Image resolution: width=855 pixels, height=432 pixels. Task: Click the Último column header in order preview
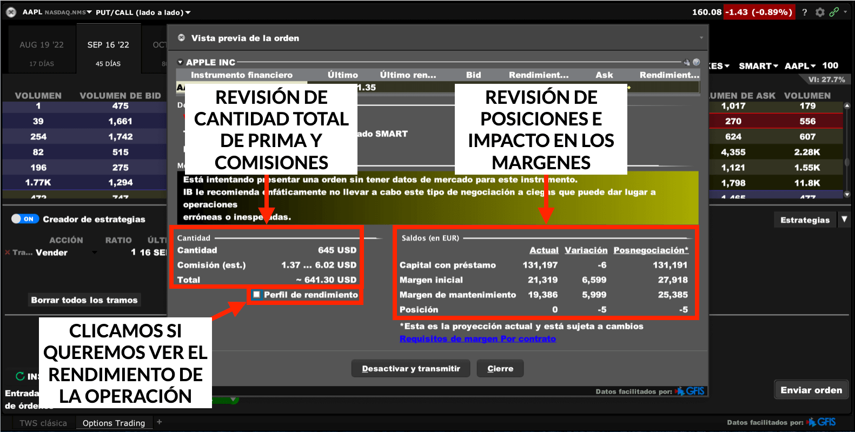343,75
